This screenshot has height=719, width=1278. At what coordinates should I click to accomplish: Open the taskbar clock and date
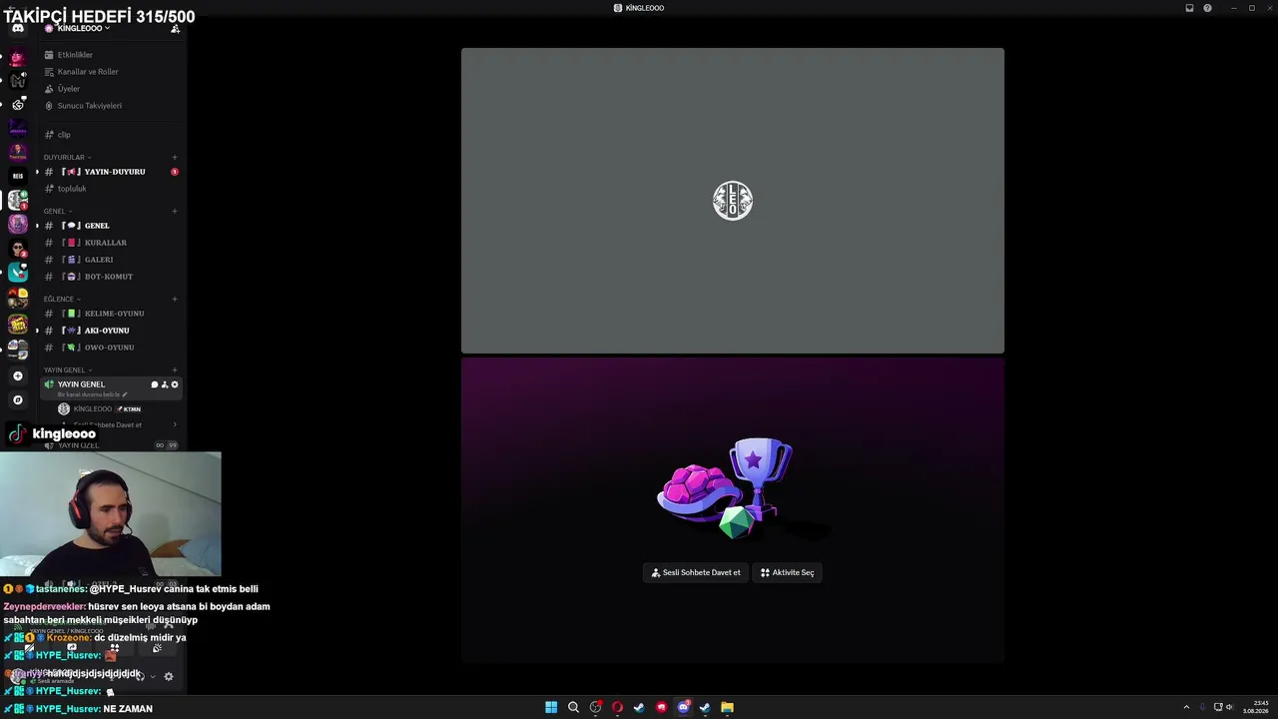[x=1256, y=707]
